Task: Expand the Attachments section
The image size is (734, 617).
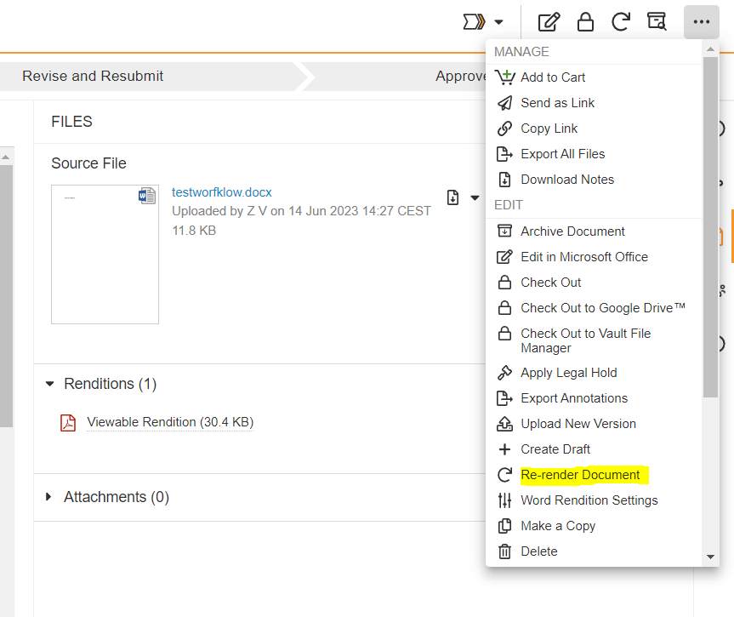Action: click(x=50, y=497)
